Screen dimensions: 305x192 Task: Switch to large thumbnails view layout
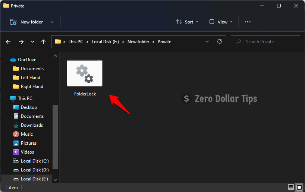299,187
